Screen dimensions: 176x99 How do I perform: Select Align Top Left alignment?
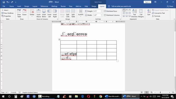[x=124, y=10]
